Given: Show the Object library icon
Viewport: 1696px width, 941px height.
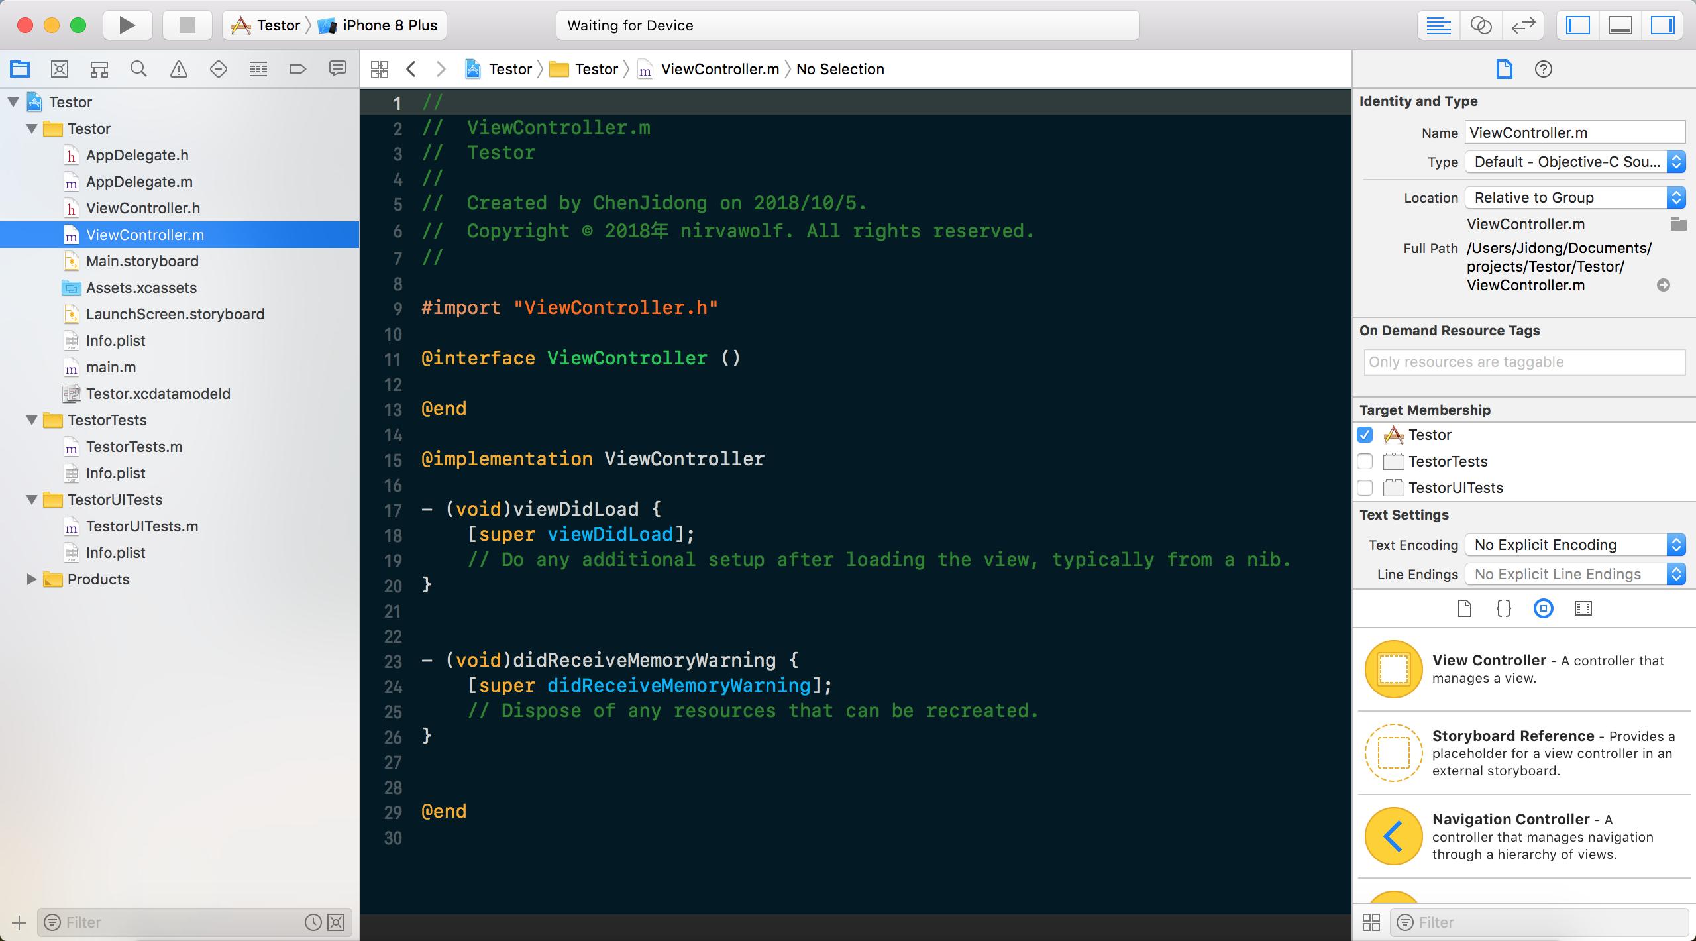Looking at the screenshot, I should point(1543,608).
